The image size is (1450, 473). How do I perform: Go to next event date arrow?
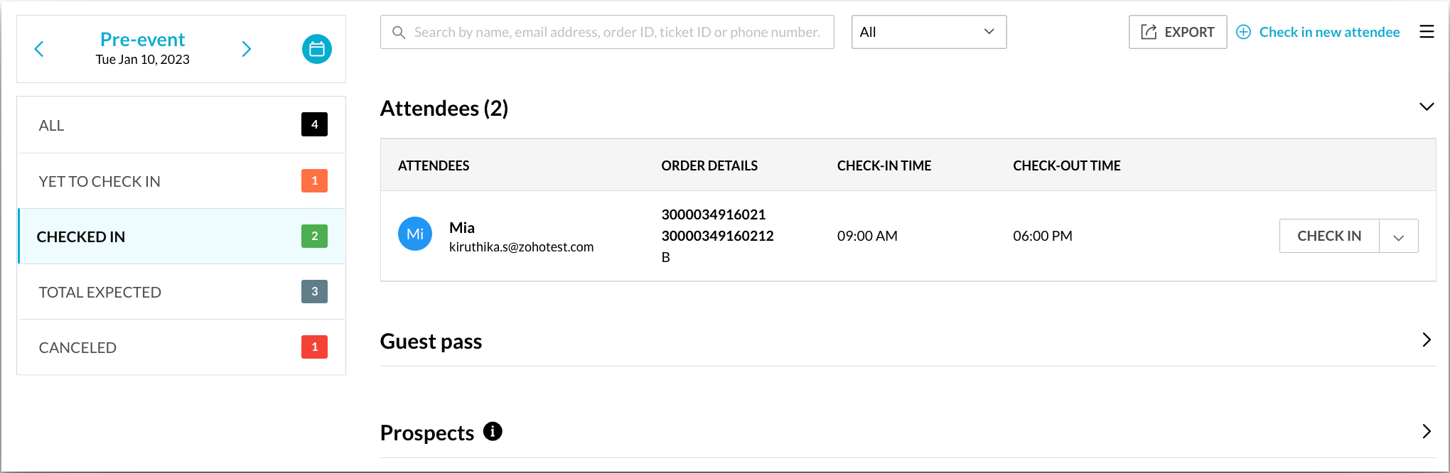click(x=247, y=49)
